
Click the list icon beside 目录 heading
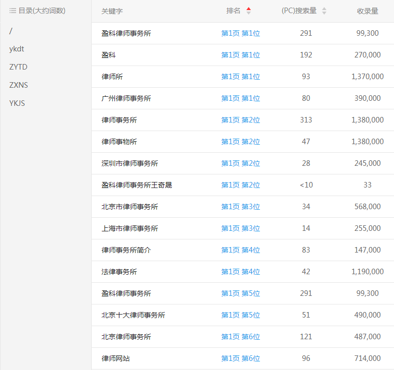pyautogui.click(x=13, y=11)
